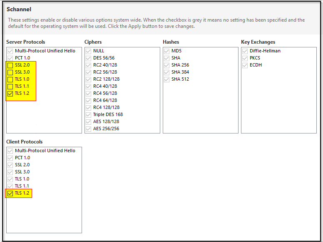Toggle the RC4 128/128 cipher checkbox
Screen dimensions: 323x242
88,108
